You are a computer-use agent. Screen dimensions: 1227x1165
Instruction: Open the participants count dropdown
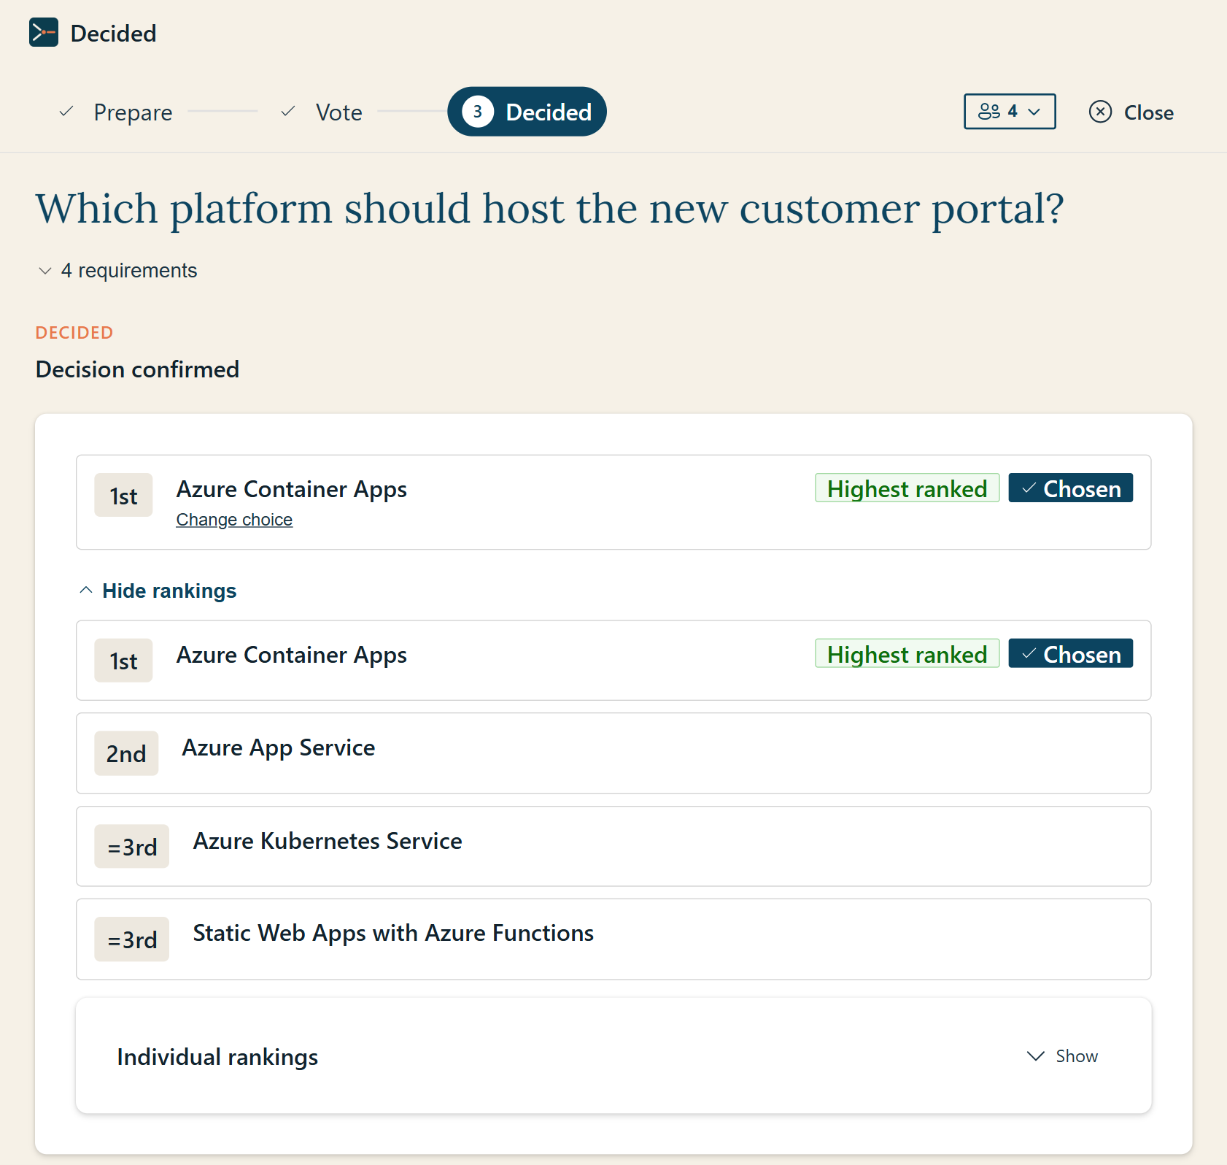click(1010, 112)
